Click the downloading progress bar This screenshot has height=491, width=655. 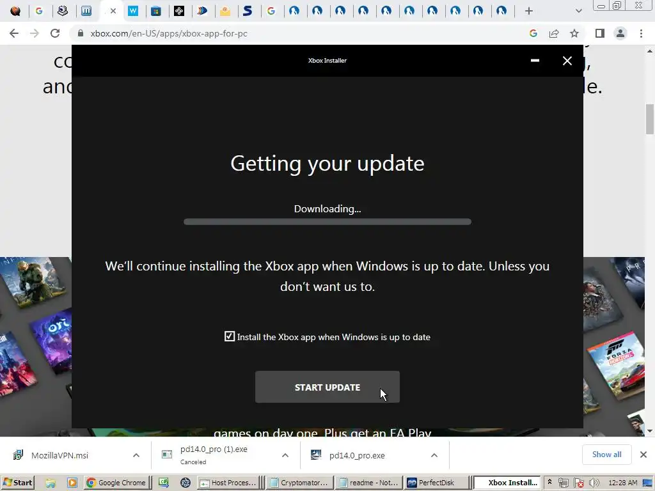(327, 222)
